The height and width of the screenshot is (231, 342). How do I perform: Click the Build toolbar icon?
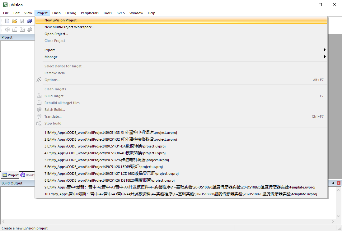click(15, 29)
